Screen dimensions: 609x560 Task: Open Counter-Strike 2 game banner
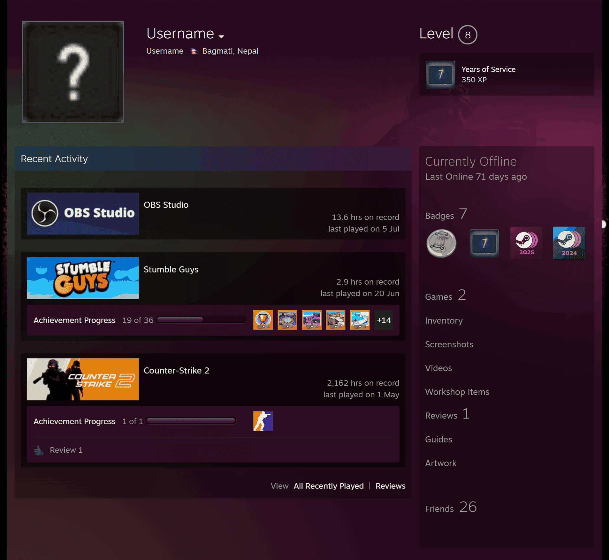point(83,379)
